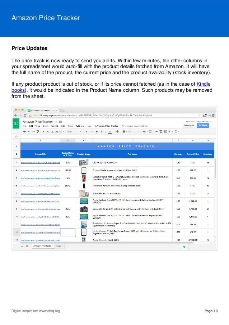Switch to the Logs sheet tab
This screenshot has width=229, height=325.
pos(59,246)
